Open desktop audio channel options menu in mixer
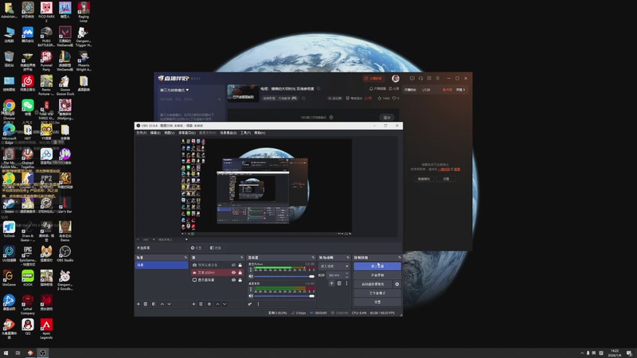The width and height of the screenshot is (637, 358). pyautogui.click(x=251, y=289)
